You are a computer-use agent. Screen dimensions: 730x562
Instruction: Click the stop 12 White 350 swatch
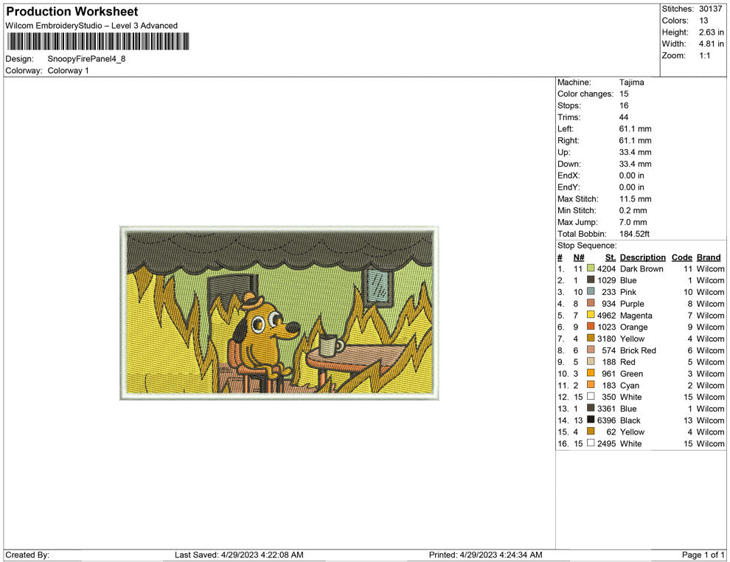tap(591, 396)
